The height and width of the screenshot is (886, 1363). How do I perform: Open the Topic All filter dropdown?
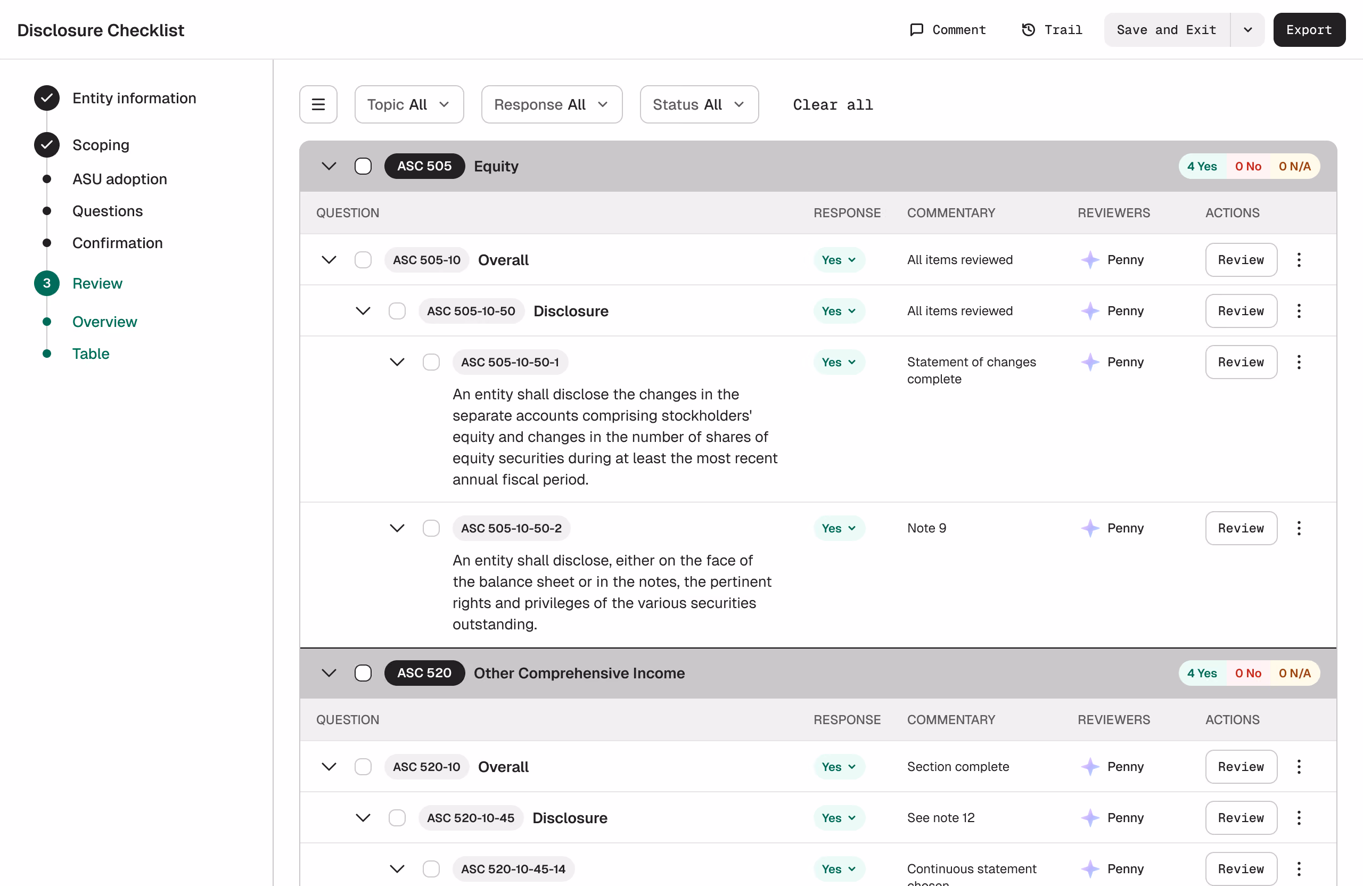tap(409, 104)
